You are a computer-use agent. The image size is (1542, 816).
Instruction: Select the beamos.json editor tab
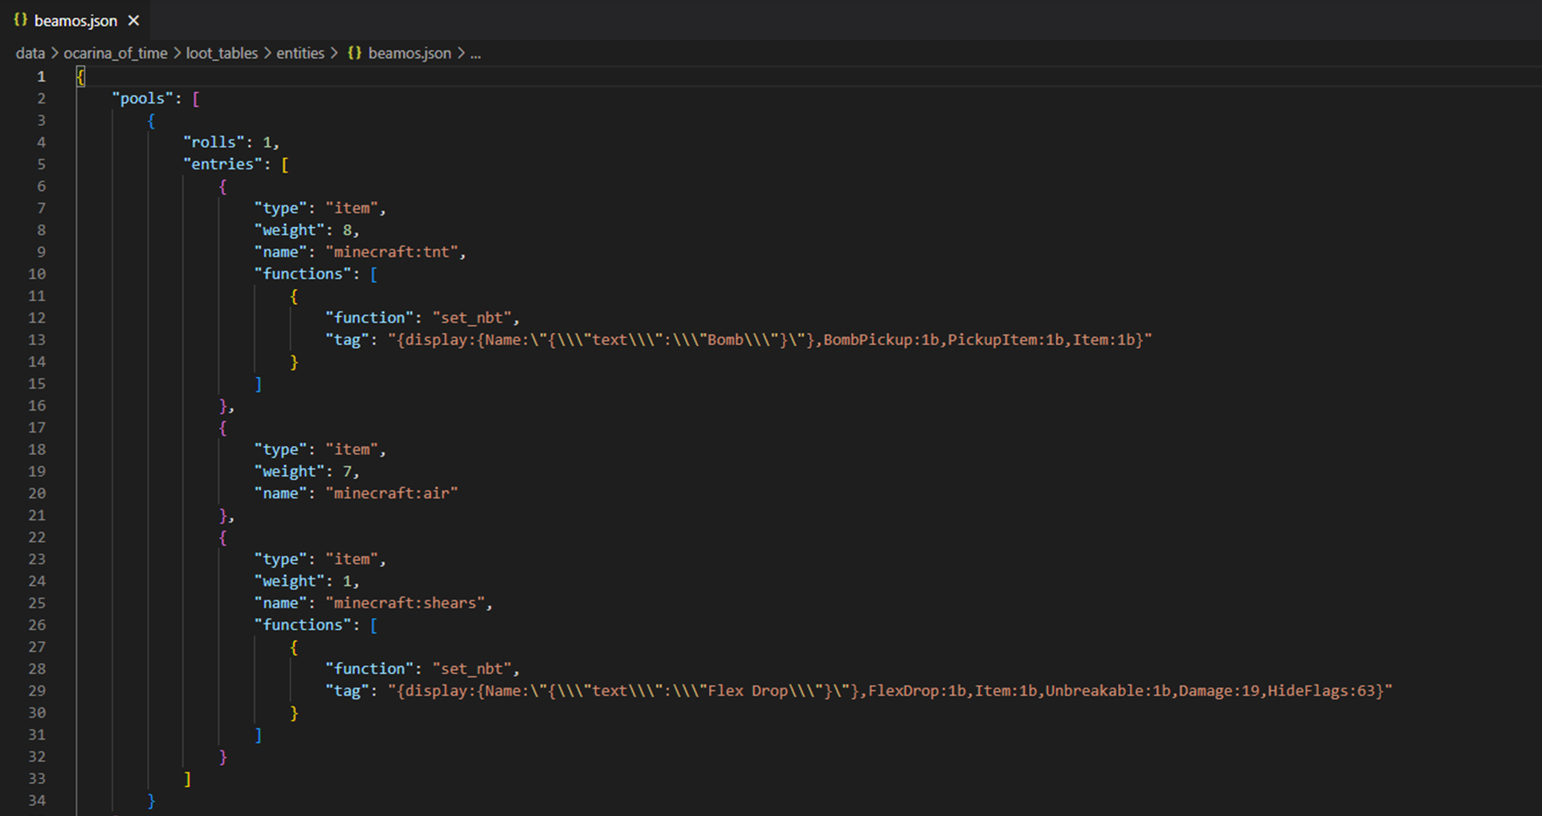point(75,20)
